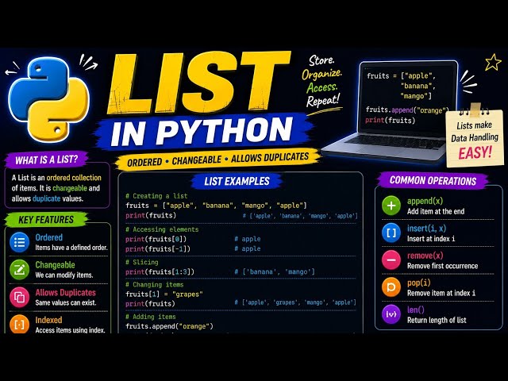
Task: Click the 'WHAT IS A LIST?' heading
Action: click(x=47, y=160)
